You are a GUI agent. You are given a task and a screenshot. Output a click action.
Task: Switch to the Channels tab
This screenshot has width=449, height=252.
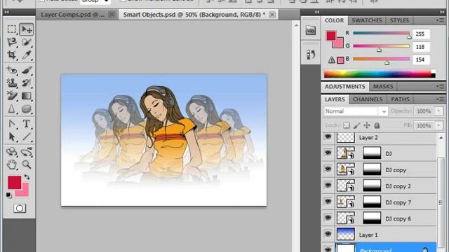368,99
